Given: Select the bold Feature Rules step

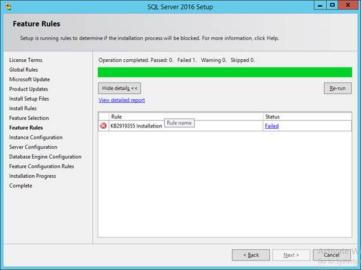Looking at the screenshot, I should pos(26,128).
